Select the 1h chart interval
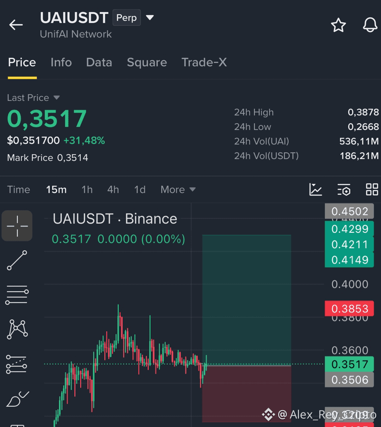This screenshot has height=427, width=381. pyautogui.click(x=87, y=189)
